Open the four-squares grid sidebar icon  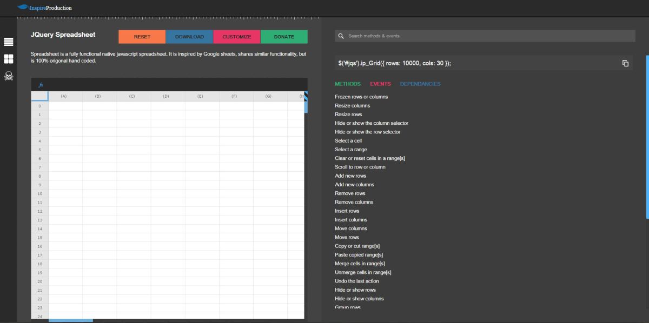[x=9, y=59]
